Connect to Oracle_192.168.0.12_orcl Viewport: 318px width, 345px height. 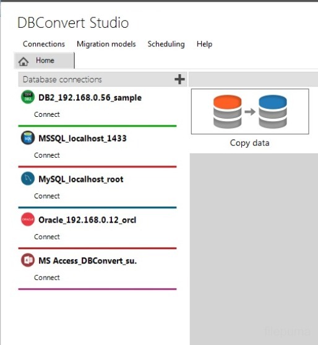tap(46, 237)
